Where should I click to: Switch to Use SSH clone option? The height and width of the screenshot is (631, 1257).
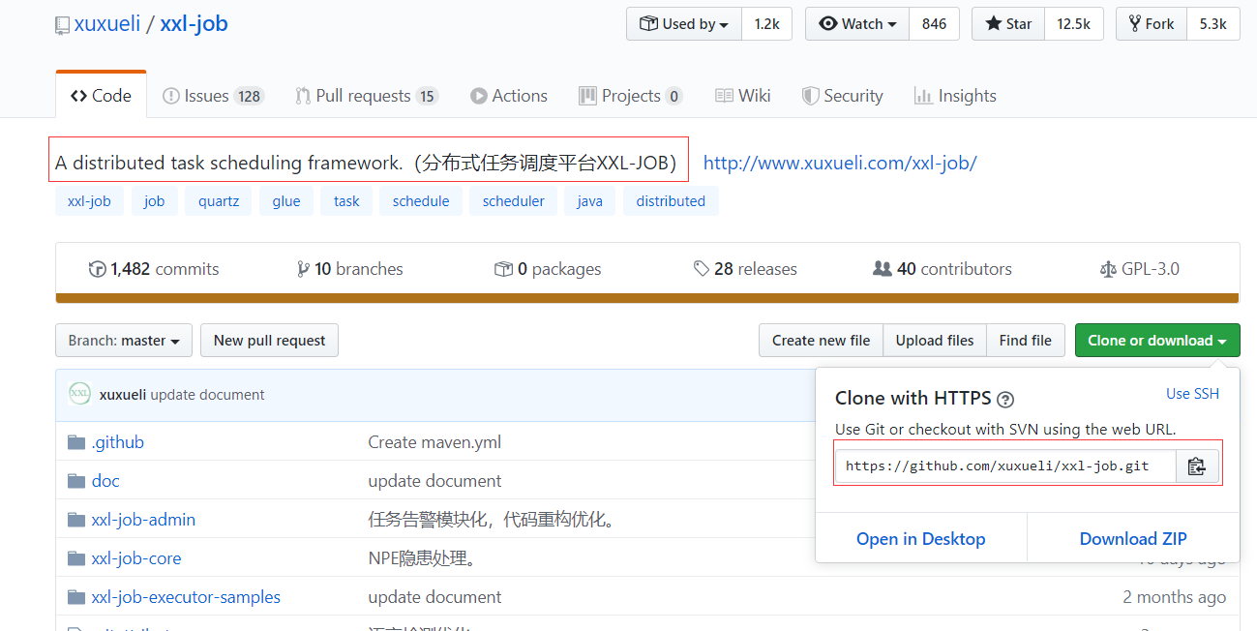[x=1192, y=394]
